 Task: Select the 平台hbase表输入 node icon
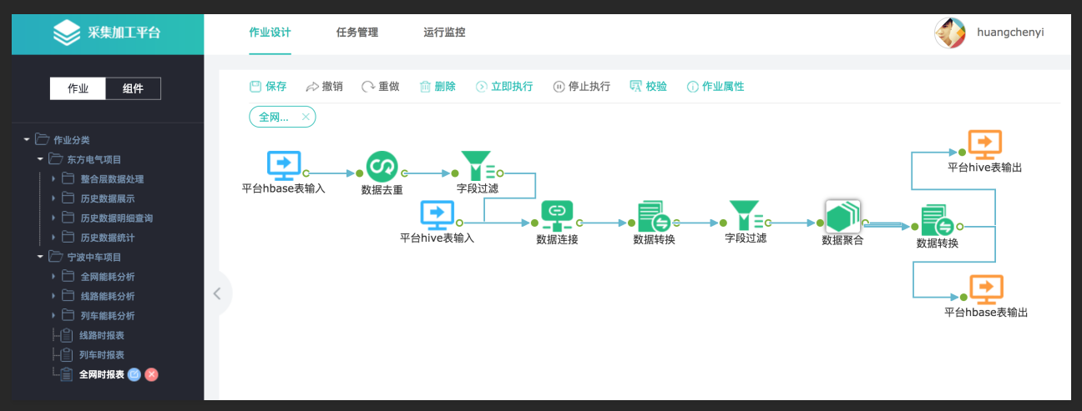click(283, 165)
